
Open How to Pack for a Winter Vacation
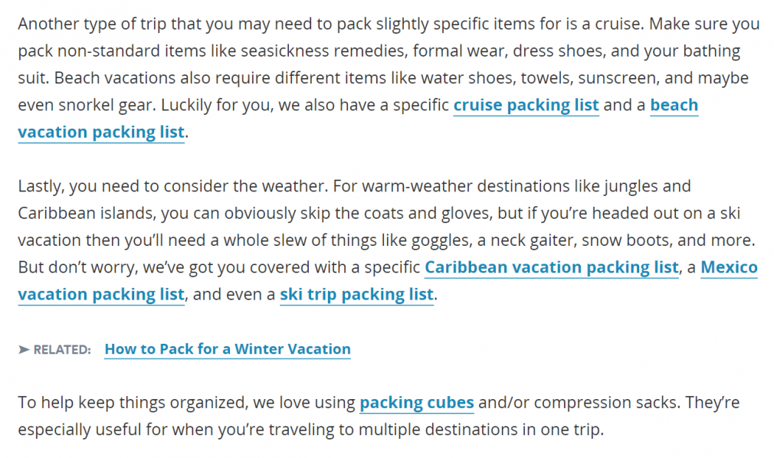228,349
